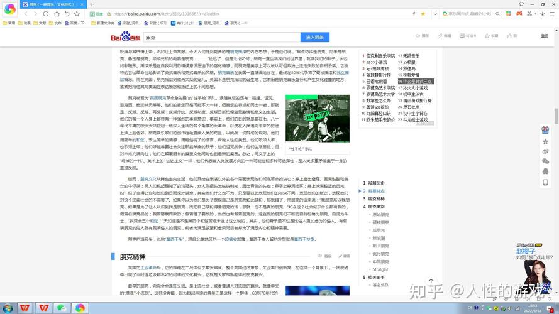
Task: Open the 百度一下 bookmark
Action: click(x=74, y=23)
